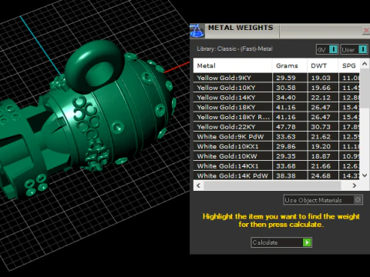This screenshot has width=370, height=277.
Task: Click the vertical scrollbar thumb
Action: (365, 88)
